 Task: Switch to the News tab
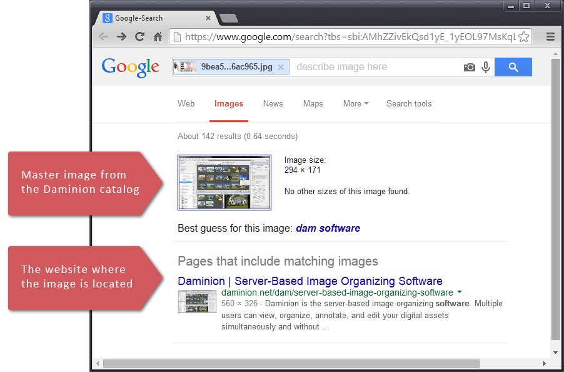[x=273, y=104]
